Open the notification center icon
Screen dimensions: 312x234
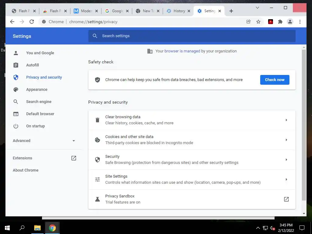pyautogui.click(x=302, y=228)
